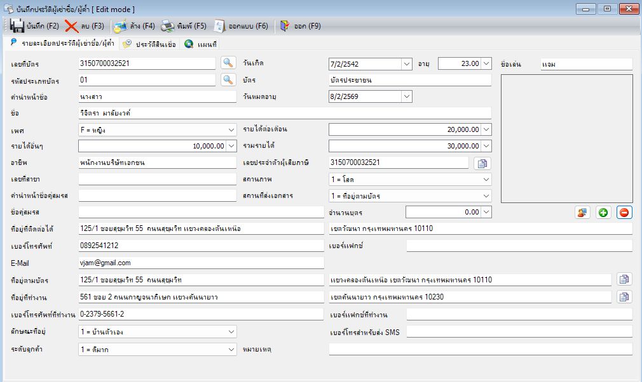Click the card type field reading บัตรประชาชน
642x382 pixels.
pos(410,80)
